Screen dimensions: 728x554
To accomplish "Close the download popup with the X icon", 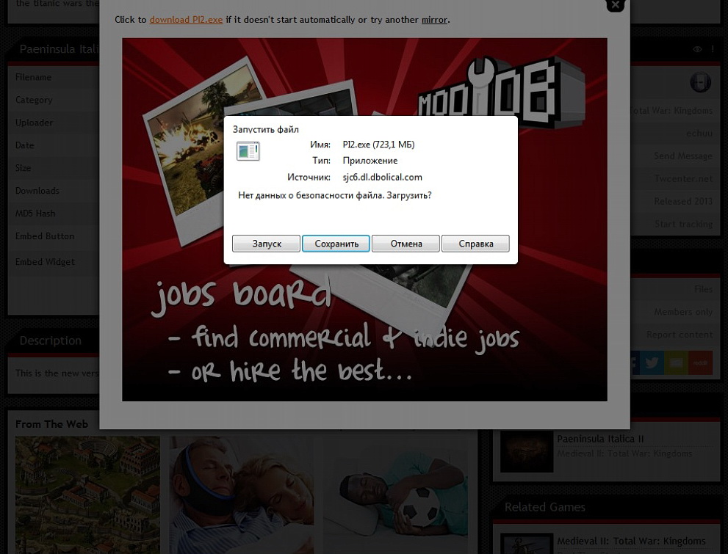I will tap(615, 5).
